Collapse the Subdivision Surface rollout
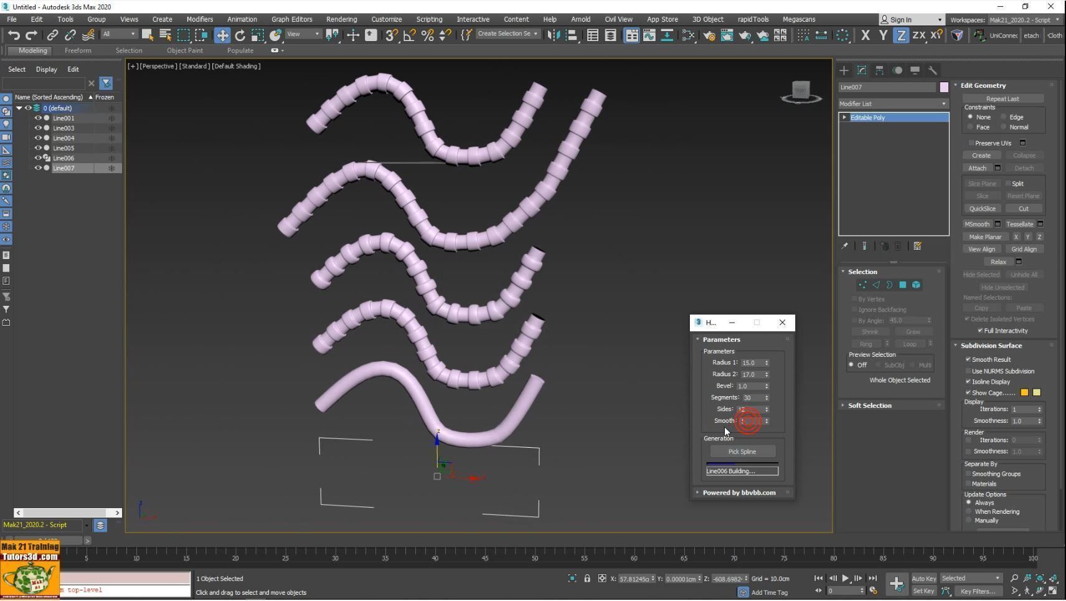 pos(991,346)
